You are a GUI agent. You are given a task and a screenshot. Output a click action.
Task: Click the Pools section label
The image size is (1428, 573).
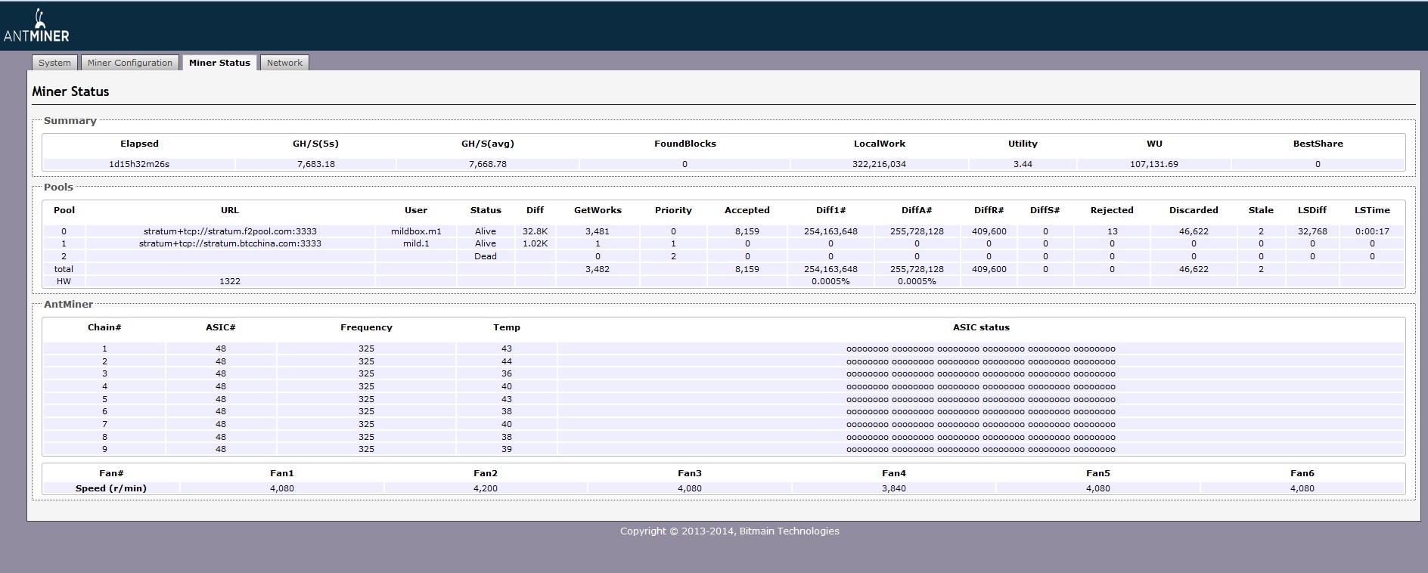pos(58,187)
